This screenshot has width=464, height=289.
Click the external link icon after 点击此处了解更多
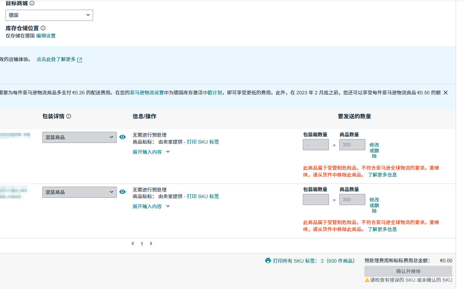pyautogui.click(x=80, y=60)
